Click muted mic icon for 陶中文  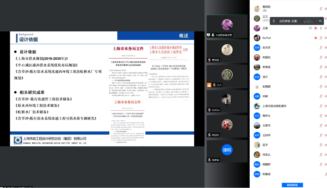pos(321,116)
